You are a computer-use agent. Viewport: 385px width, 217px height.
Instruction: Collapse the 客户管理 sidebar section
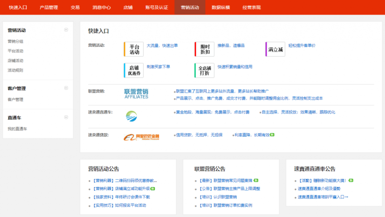(66, 88)
